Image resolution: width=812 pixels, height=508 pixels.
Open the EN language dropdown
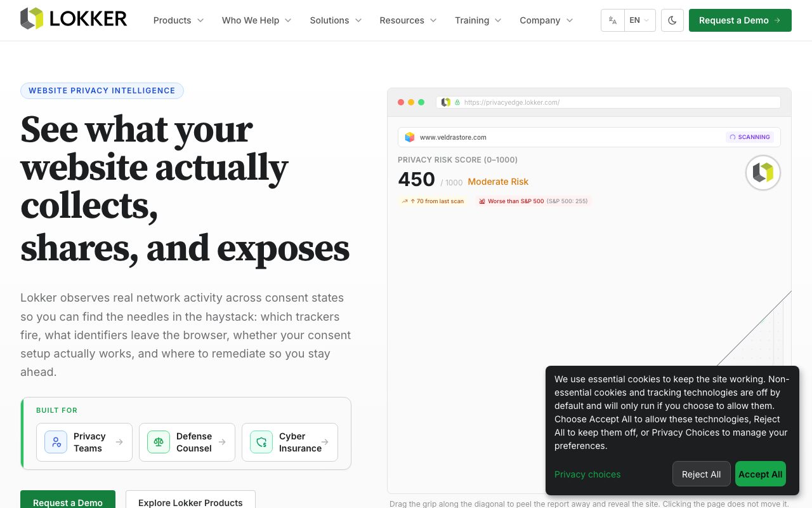[x=640, y=20]
